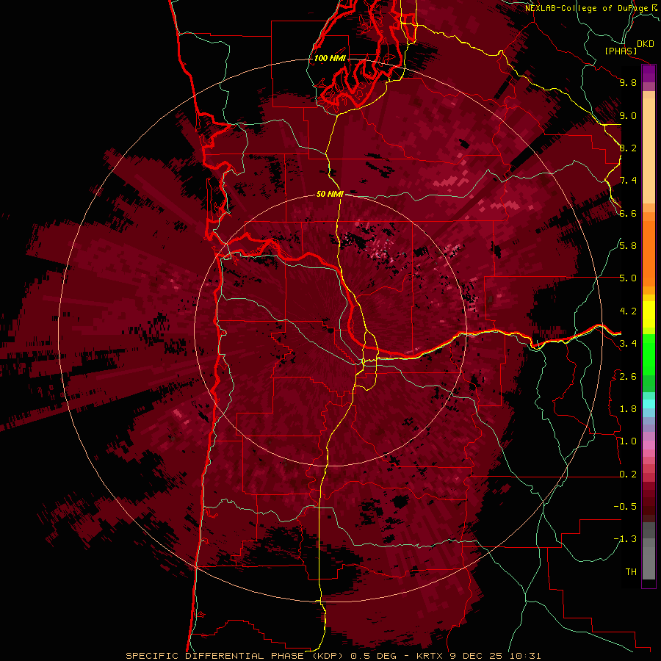Click the 3.4 colorbar scale value
661x661 pixels.
point(628,344)
